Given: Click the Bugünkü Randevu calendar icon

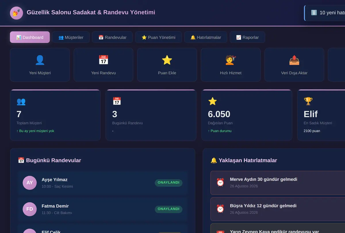Looking at the screenshot, I should 117,101.
